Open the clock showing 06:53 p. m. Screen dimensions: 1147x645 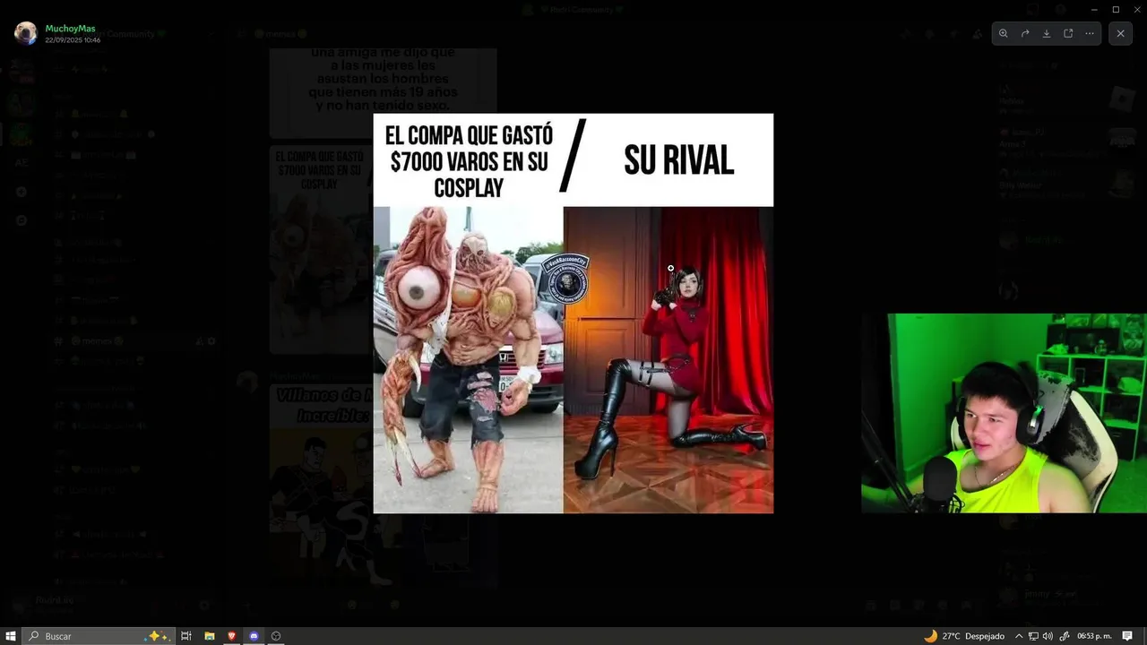tap(1092, 636)
